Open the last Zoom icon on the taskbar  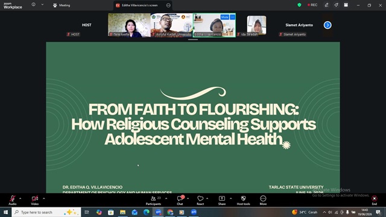(194, 212)
